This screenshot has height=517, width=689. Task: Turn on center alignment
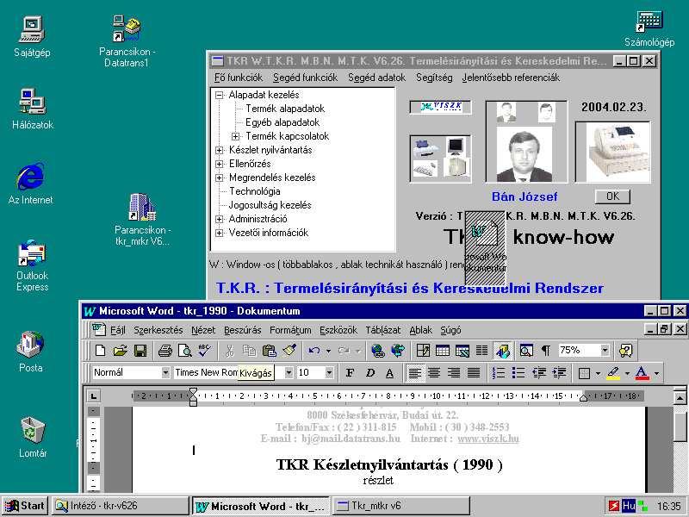tap(434, 373)
